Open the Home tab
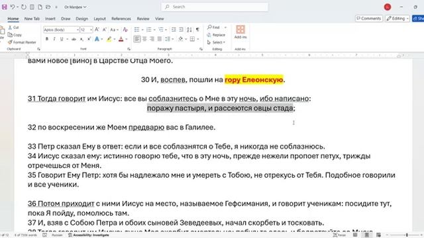The width and height of the screenshot is (424, 238). [x=13, y=19]
